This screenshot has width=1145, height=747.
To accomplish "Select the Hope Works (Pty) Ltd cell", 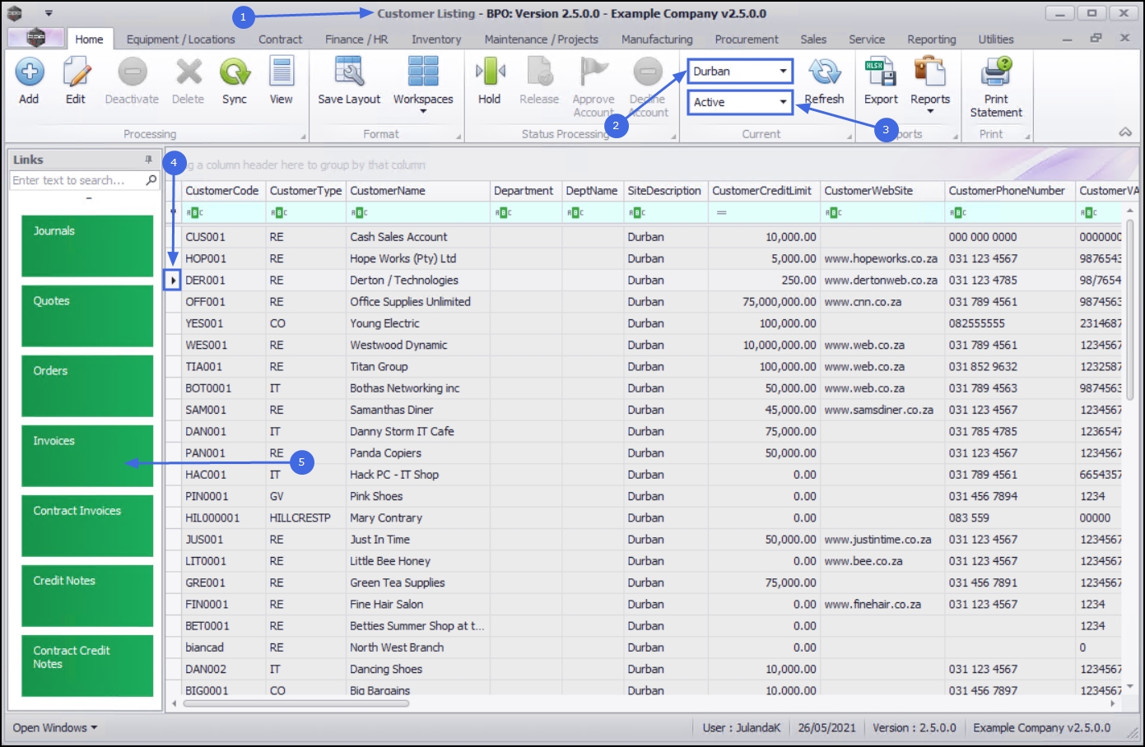I will click(418, 258).
